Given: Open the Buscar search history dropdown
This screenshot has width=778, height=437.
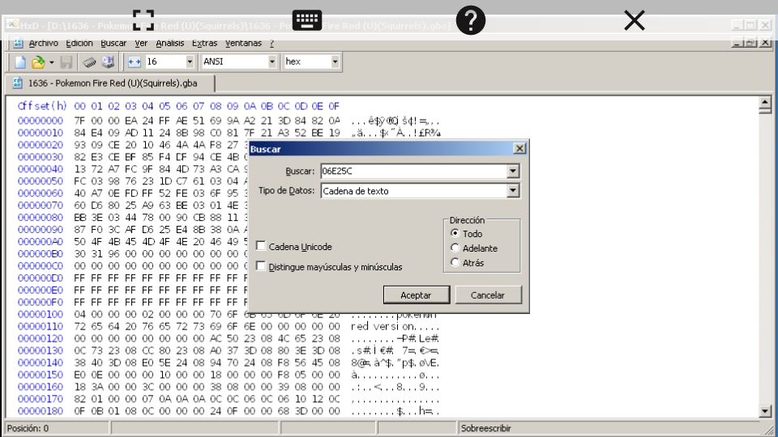Looking at the screenshot, I should 512,172.
